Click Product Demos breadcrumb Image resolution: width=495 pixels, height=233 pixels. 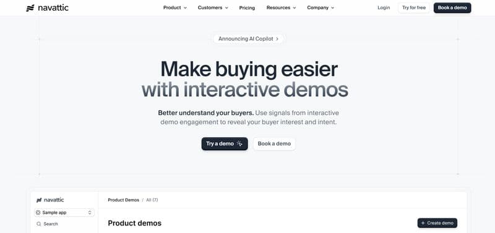[123, 200]
